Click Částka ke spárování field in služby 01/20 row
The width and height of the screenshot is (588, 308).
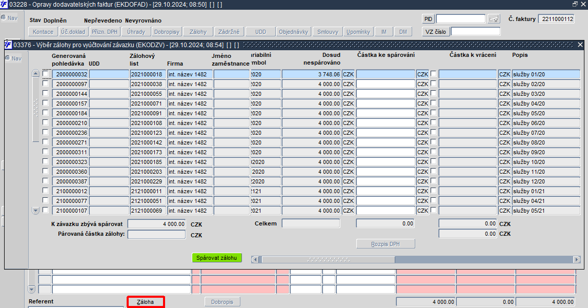point(386,74)
